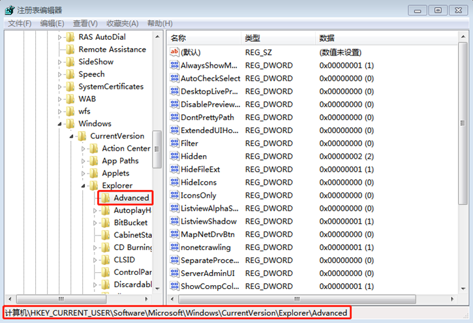Expand the Action Center key
Image resolution: width=473 pixels, height=323 pixels.
tap(83, 149)
